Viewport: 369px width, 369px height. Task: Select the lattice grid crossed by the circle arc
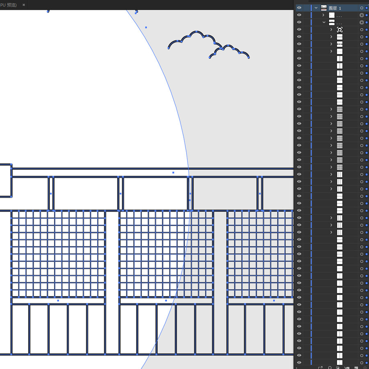pyautogui.click(x=166, y=254)
